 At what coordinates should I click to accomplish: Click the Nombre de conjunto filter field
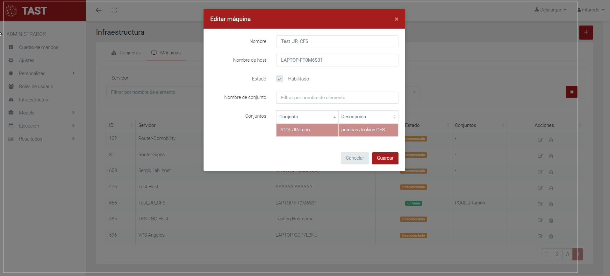337,98
